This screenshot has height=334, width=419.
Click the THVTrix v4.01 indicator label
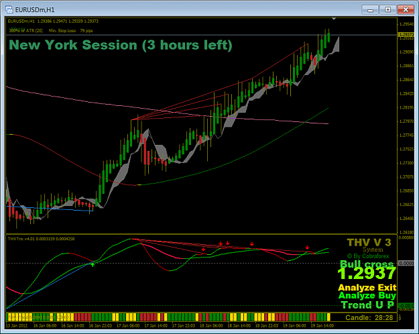coord(41,239)
